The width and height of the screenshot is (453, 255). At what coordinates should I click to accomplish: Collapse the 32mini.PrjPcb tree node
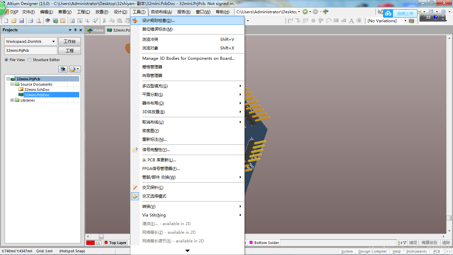coord(8,79)
